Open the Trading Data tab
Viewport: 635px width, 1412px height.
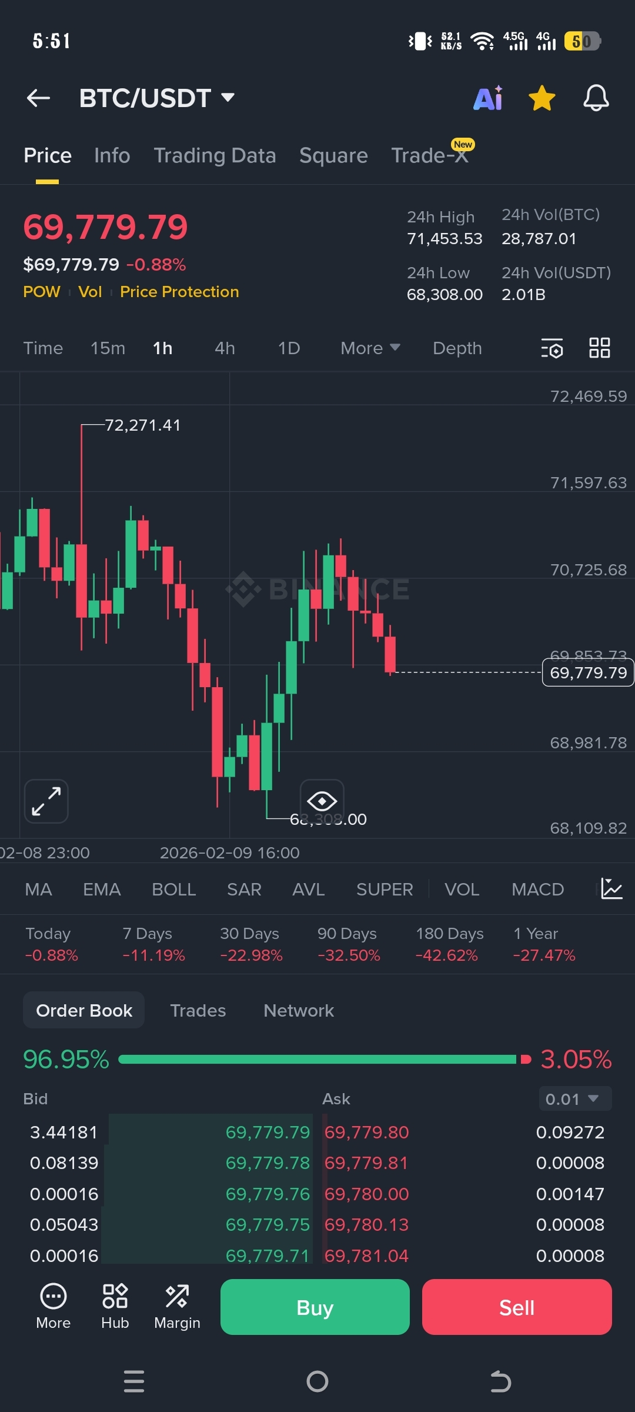coord(215,155)
